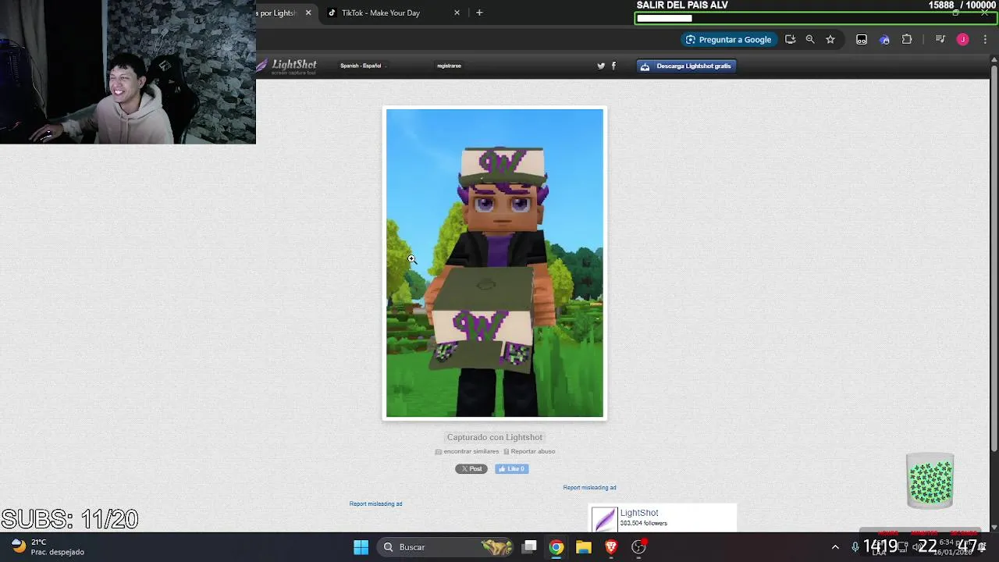
Task: Click the LightShot feather thumbnail in the widget
Action: click(604, 519)
